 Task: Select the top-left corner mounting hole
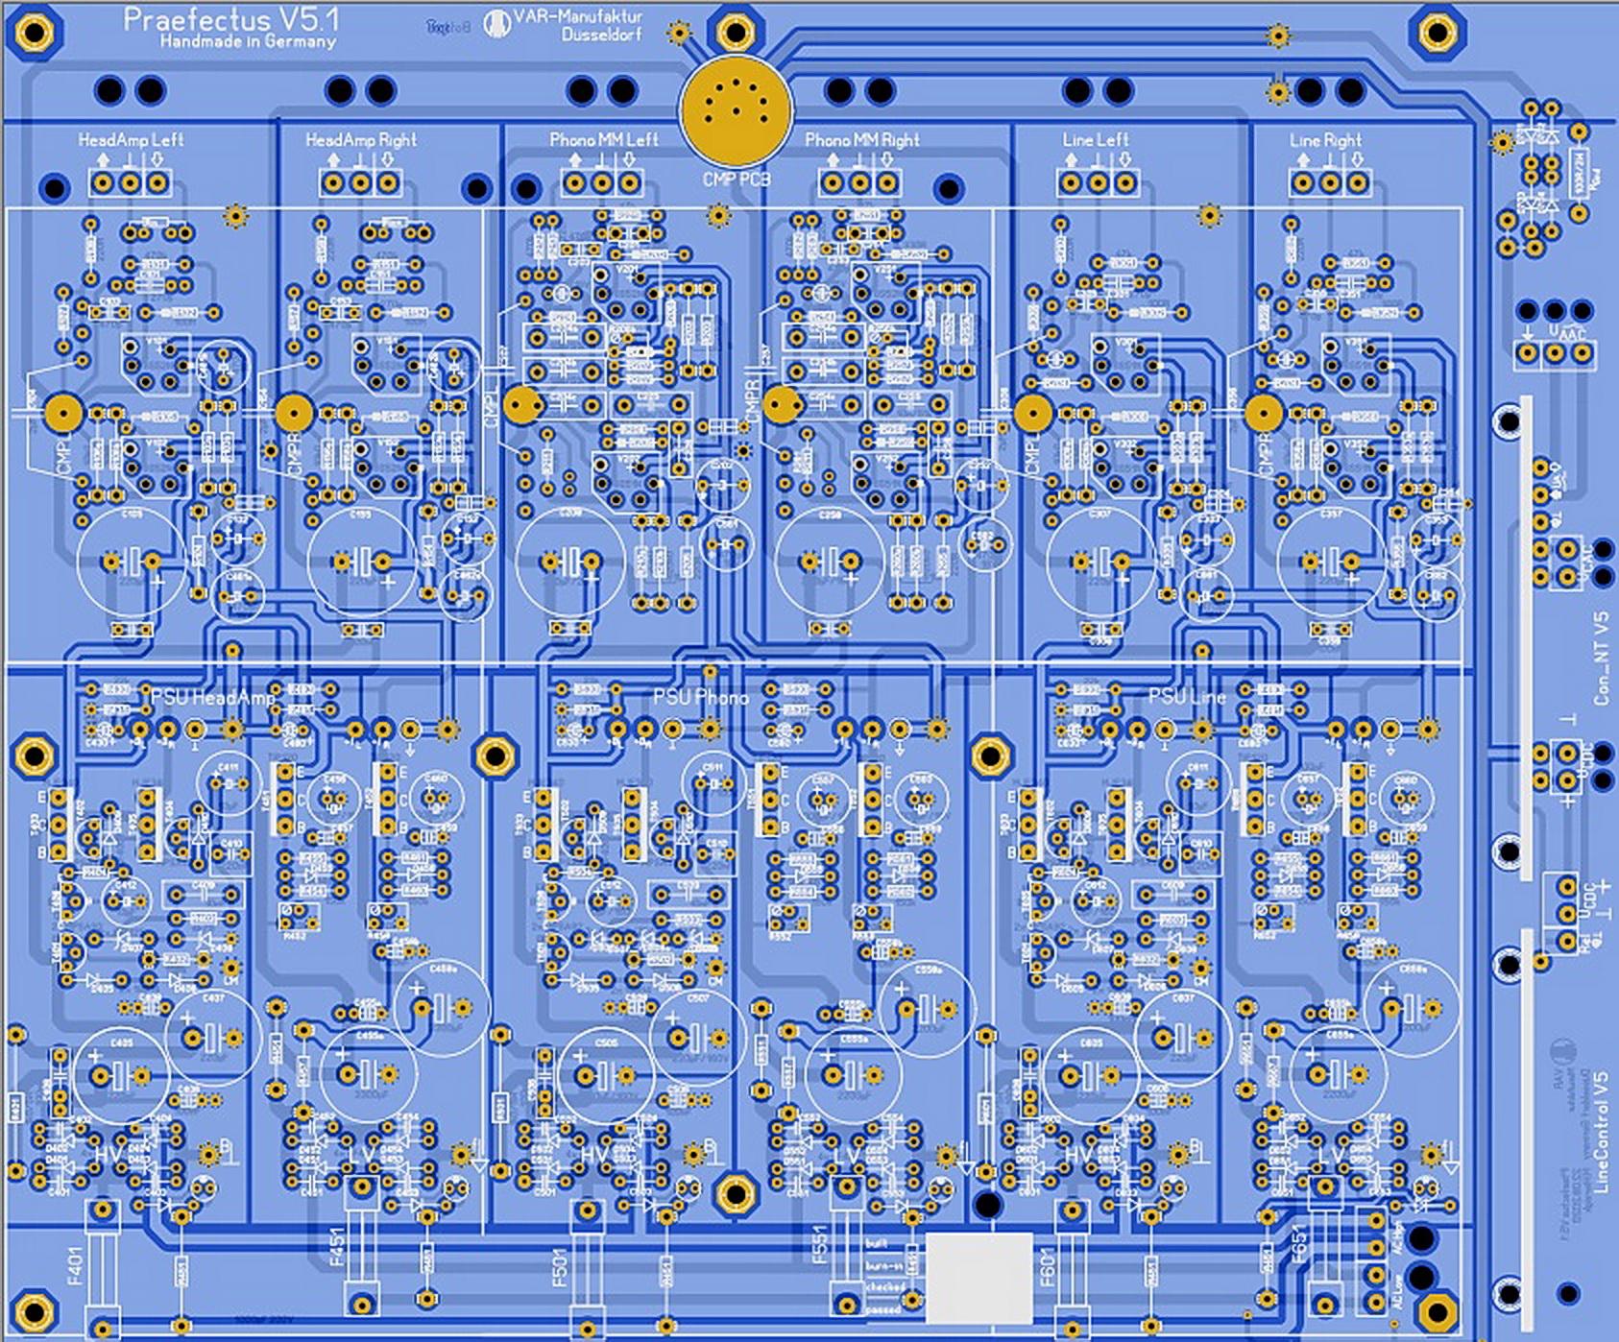[35, 33]
